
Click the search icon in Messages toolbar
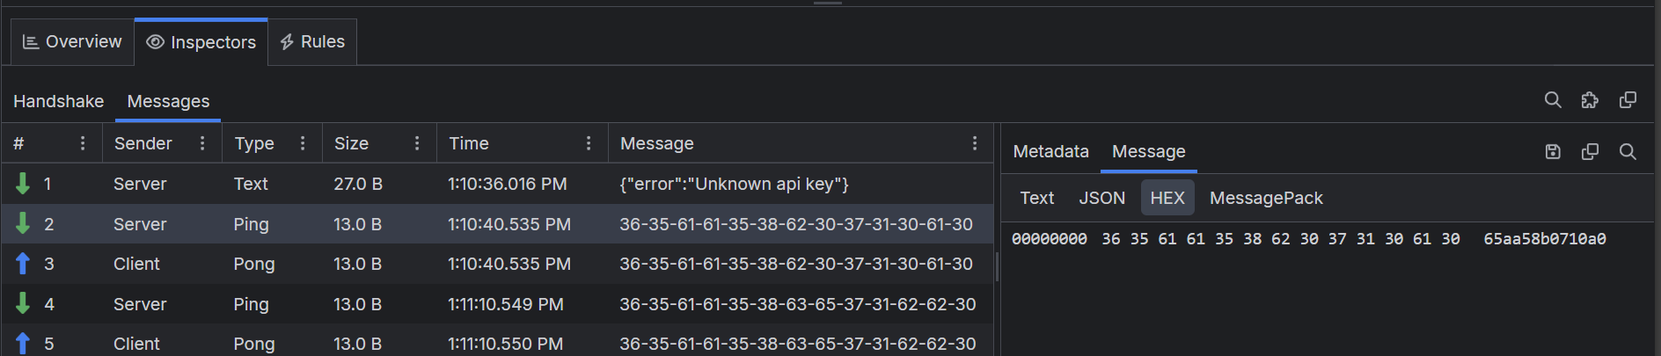point(1553,100)
